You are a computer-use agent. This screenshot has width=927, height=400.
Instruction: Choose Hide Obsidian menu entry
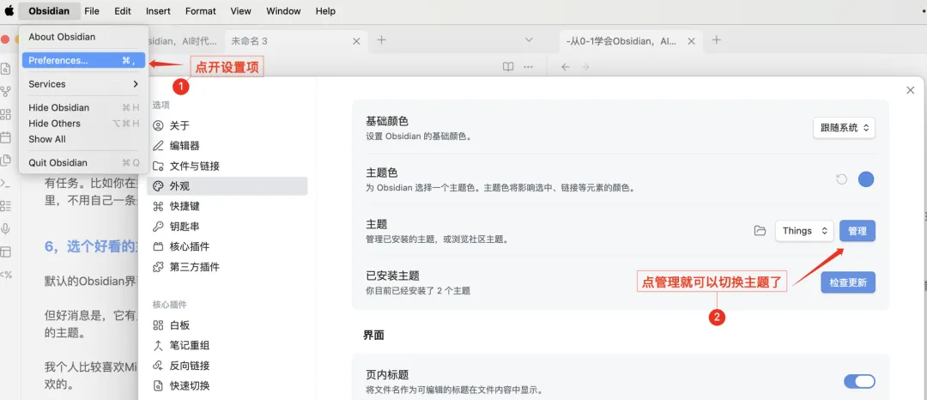pyautogui.click(x=83, y=107)
